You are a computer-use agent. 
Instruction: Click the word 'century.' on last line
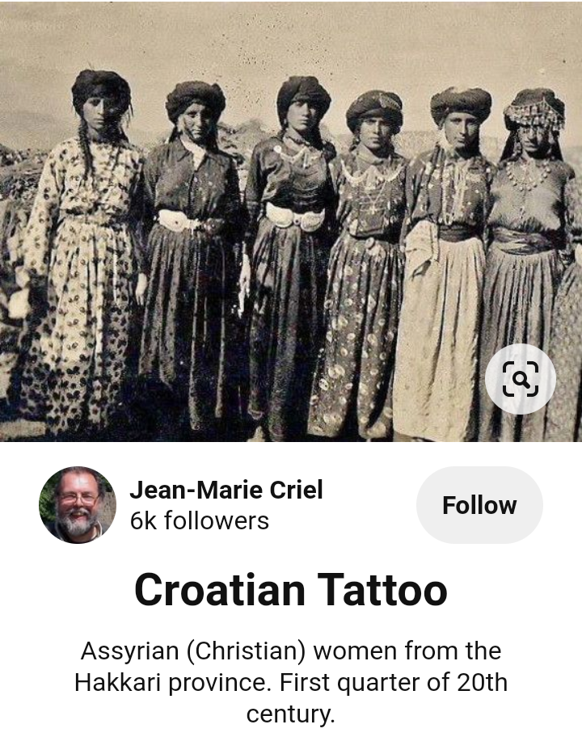[x=290, y=714]
